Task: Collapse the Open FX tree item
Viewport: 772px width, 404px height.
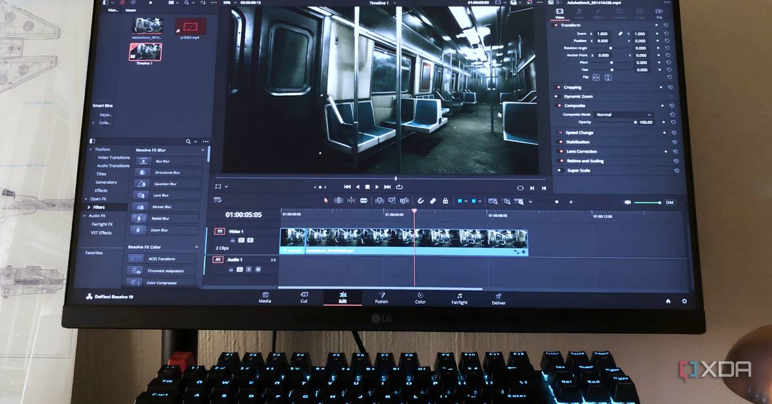Action: click(85, 199)
